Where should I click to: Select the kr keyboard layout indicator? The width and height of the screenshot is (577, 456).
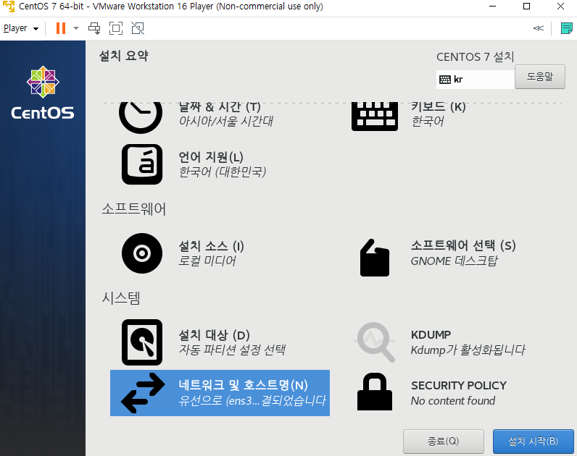[475, 80]
